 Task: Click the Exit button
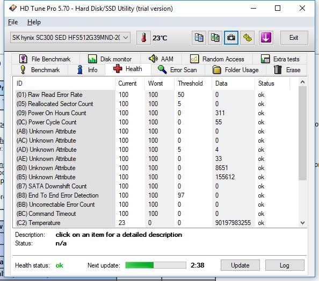tap(294, 38)
